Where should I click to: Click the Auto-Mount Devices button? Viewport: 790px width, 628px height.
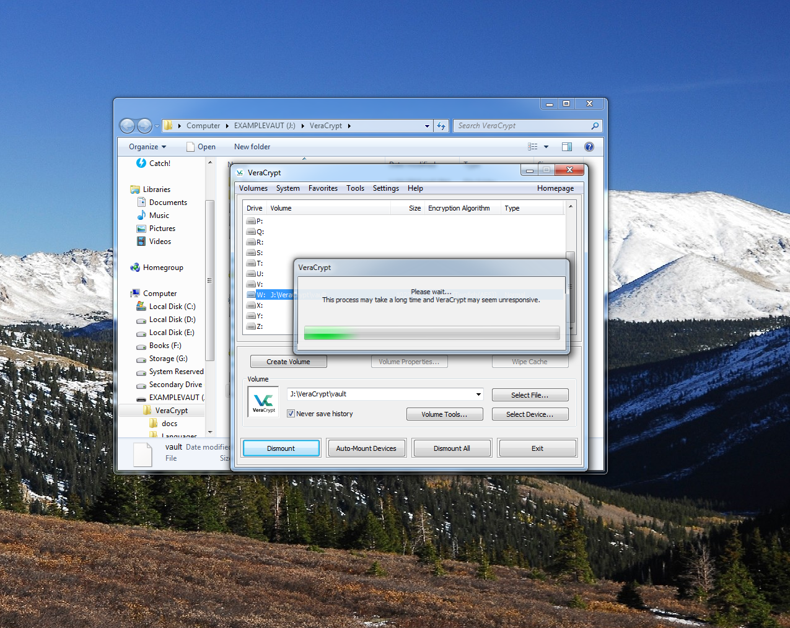(366, 448)
